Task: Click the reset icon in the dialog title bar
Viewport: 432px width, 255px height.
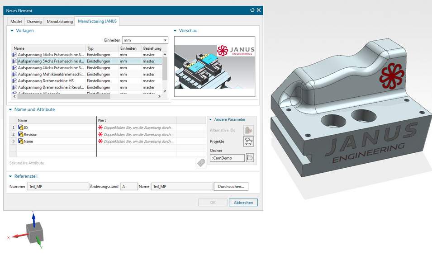Action: 252,10
